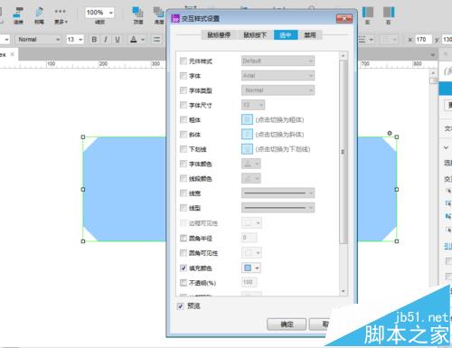This screenshot has width=452, height=348.
Task: Enable the 不透明(%) checkbox
Action: coord(184,282)
